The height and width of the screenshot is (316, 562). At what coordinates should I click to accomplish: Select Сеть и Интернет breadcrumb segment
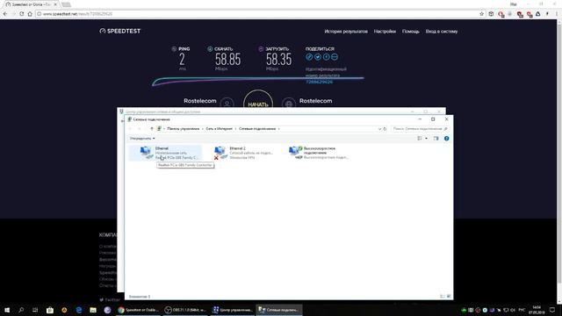coord(219,129)
